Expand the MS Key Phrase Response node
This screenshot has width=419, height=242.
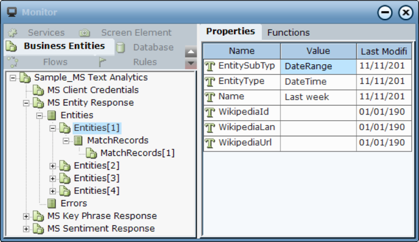point(26,216)
